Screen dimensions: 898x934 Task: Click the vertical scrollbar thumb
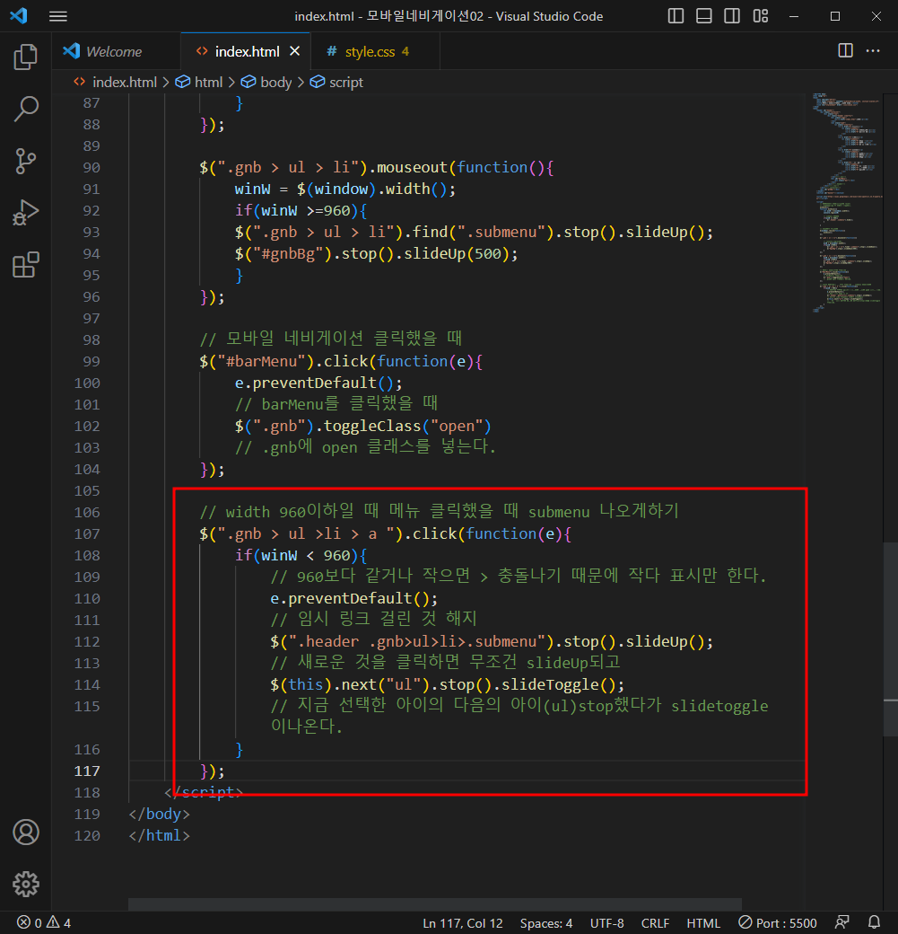click(x=890, y=639)
